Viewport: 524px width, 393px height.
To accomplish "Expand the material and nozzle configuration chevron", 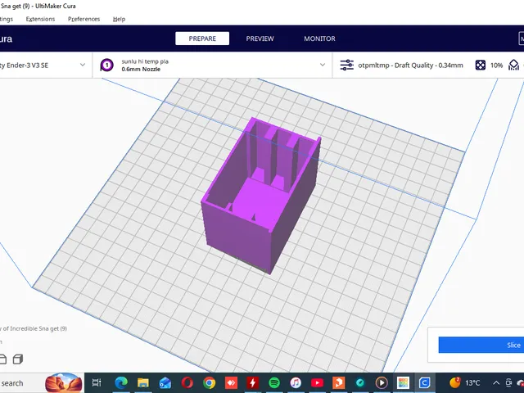I will point(323,65).
